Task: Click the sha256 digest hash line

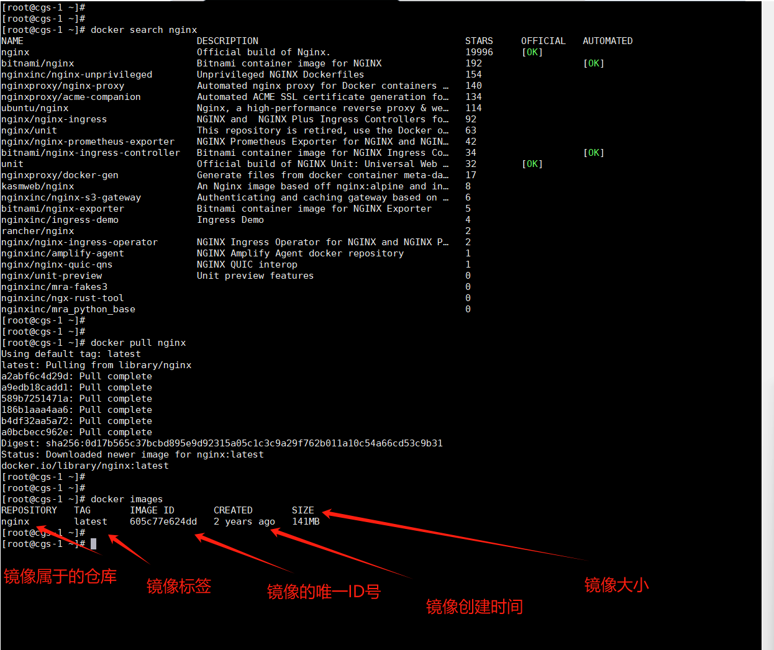Action: pyautogui.click(x=222, y=443)
